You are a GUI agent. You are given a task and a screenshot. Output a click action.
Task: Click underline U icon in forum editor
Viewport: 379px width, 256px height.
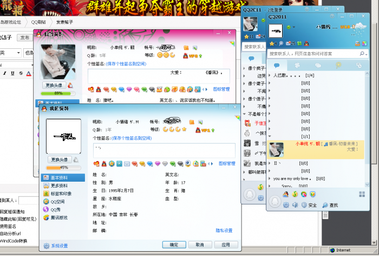coord(12,73)
